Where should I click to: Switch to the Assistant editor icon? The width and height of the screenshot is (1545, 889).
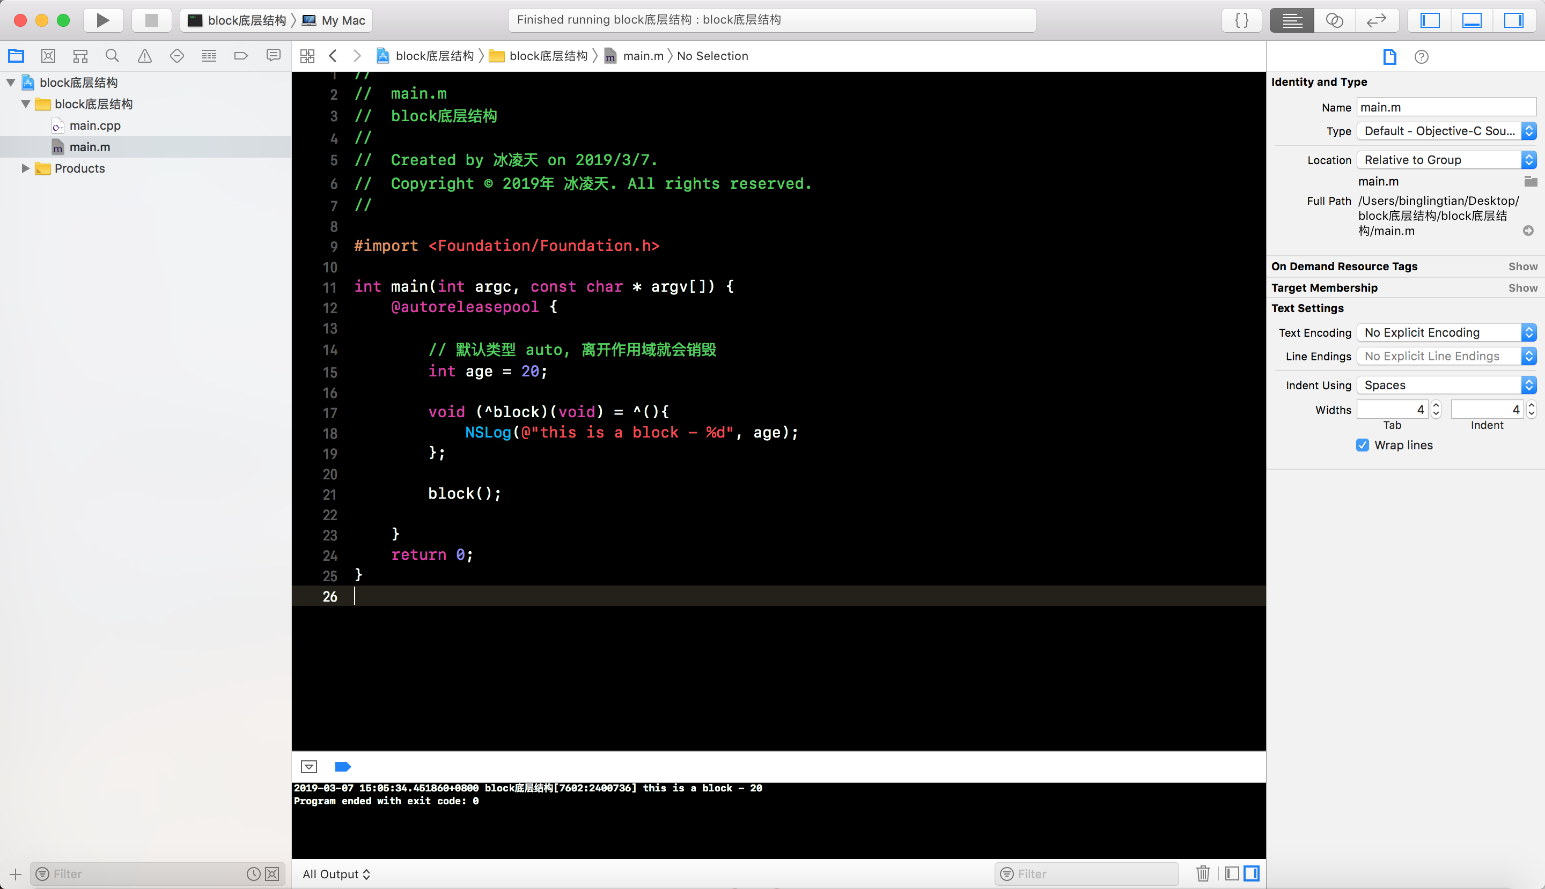[x=1334, y=20]
